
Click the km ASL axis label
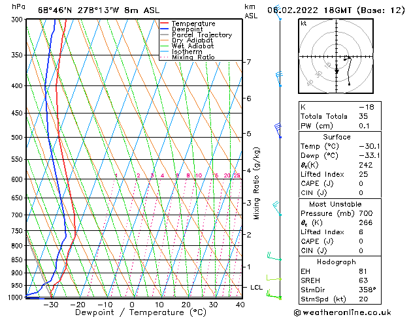pyautogui.click(x=251, y=11)
